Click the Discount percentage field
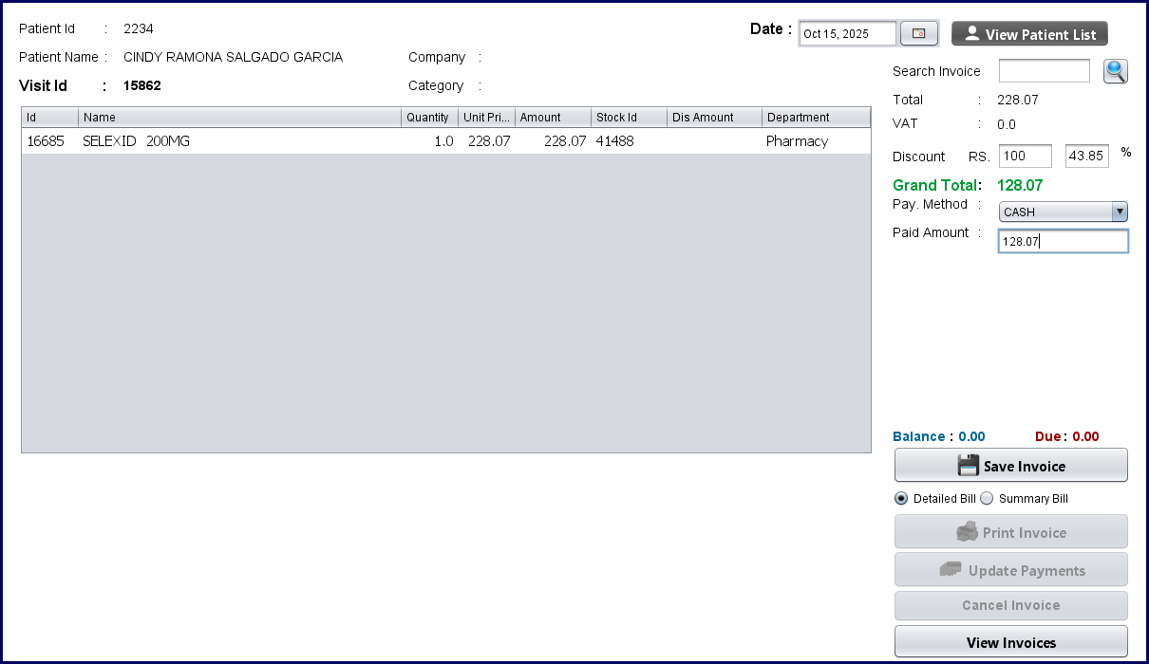This screenshot has width=1149, height=664. [1086, 157]
